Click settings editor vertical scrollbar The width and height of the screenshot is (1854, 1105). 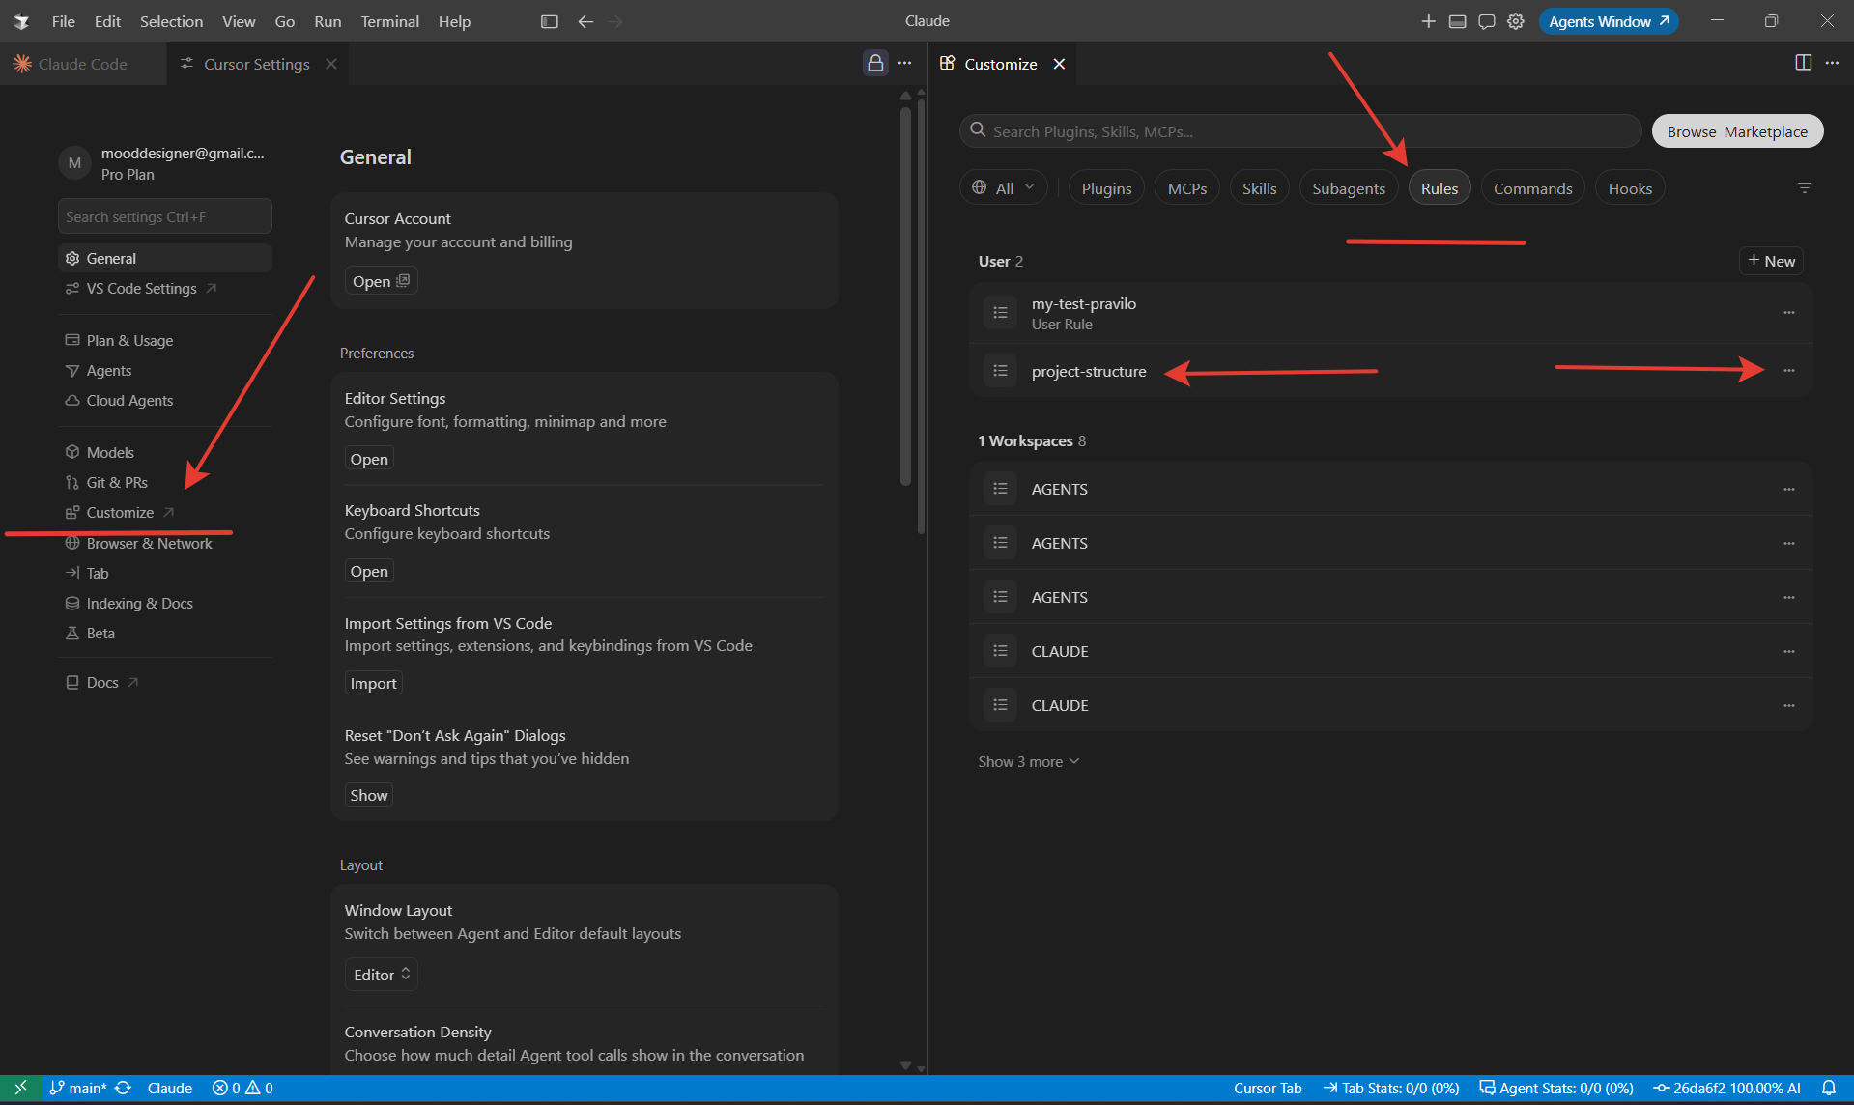(x=905, y=295)
